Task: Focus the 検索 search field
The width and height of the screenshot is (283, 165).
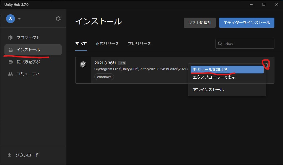Action: [248, 44]
